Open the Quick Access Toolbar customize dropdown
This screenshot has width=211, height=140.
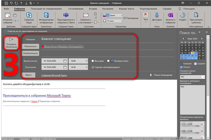tap(38, 3)
